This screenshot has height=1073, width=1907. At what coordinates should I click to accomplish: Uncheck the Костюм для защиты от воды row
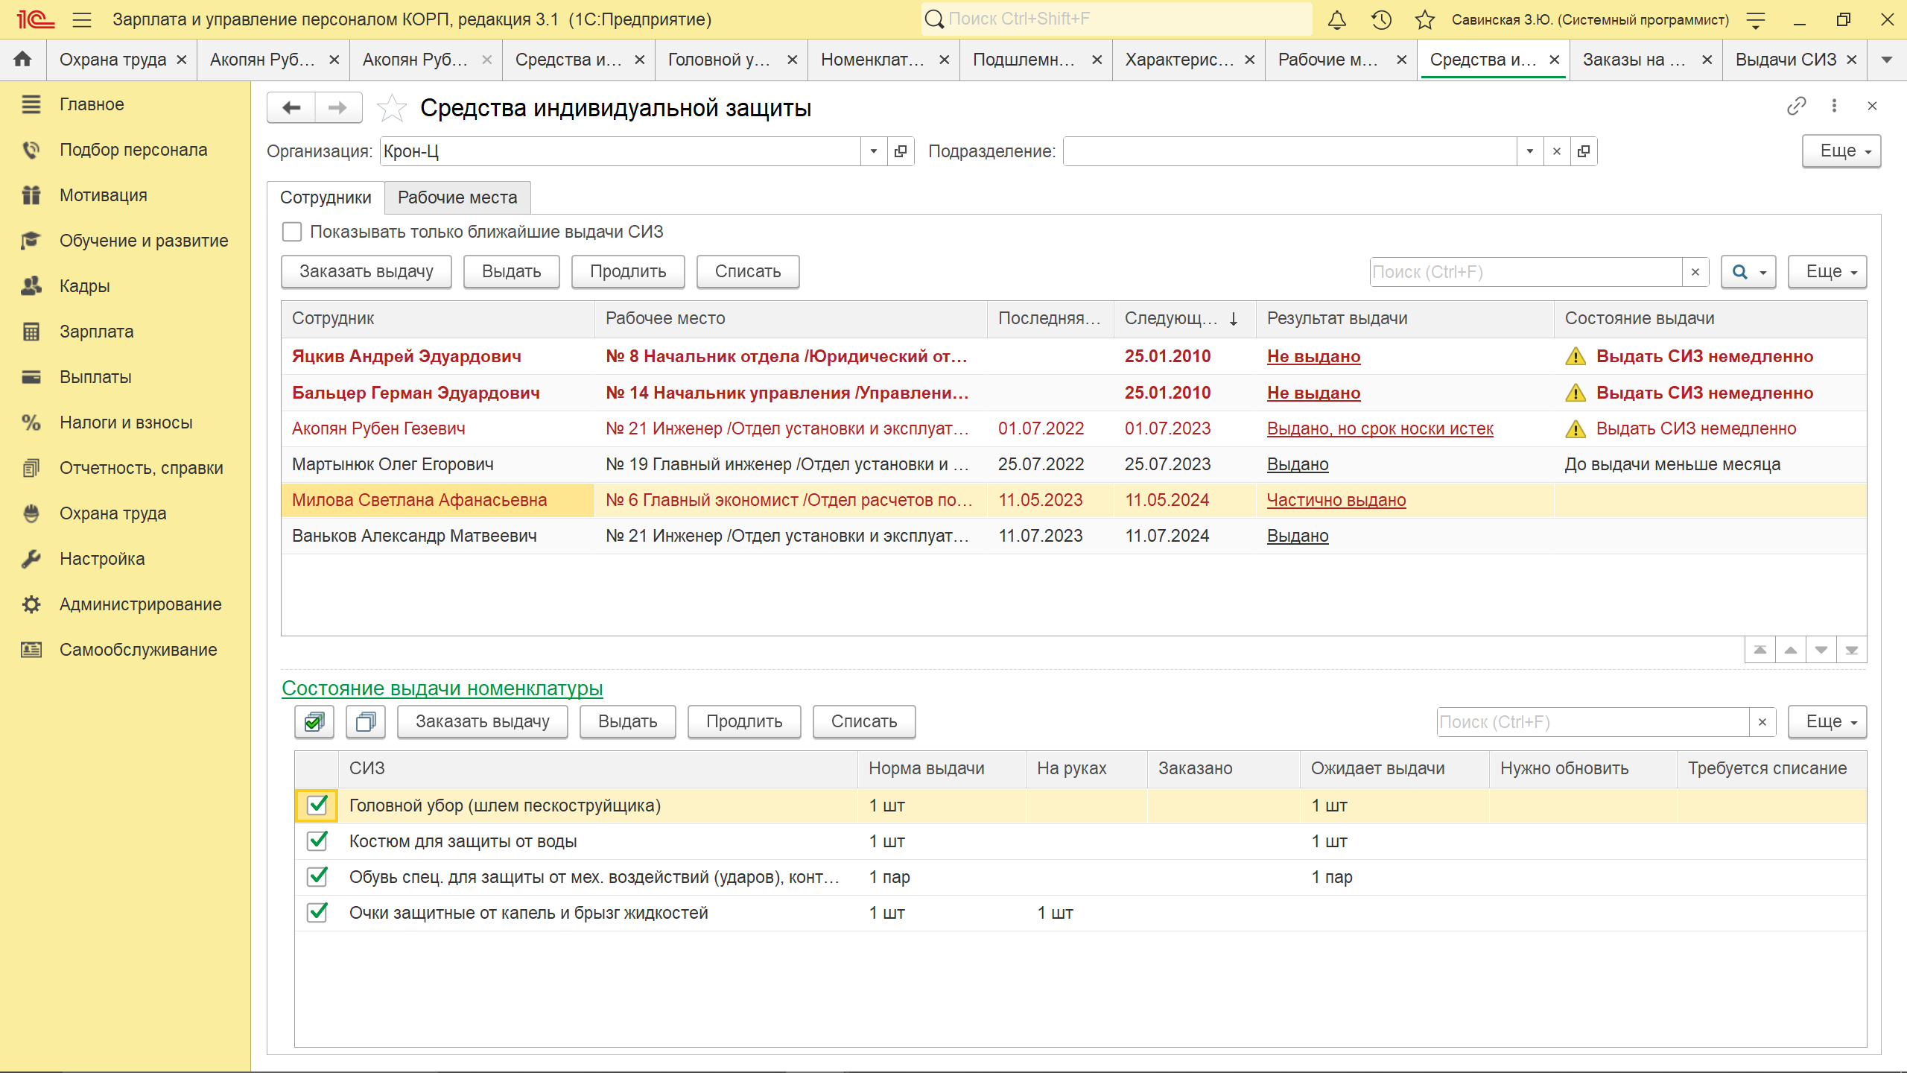coord(317,841)
